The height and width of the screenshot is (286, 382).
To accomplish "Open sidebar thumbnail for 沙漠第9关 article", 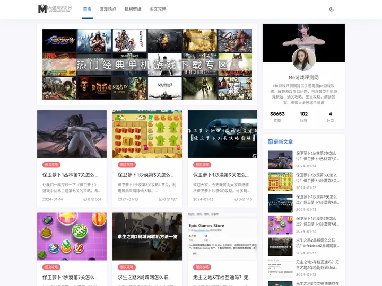I will coord(280,203).
